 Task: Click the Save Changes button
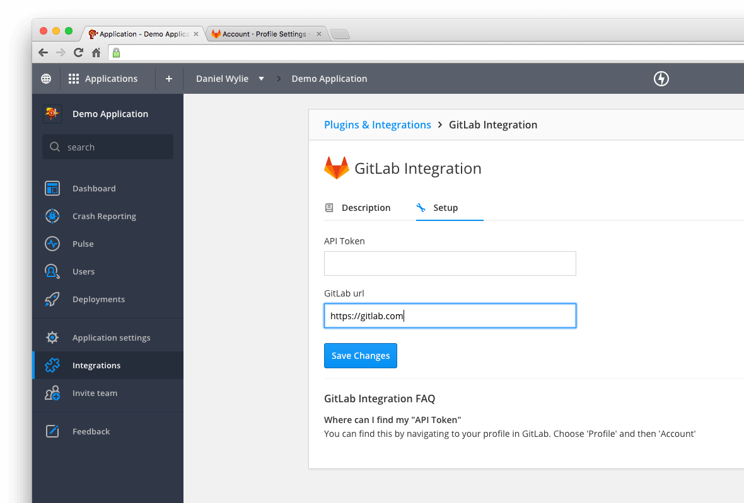coord(360,356)
